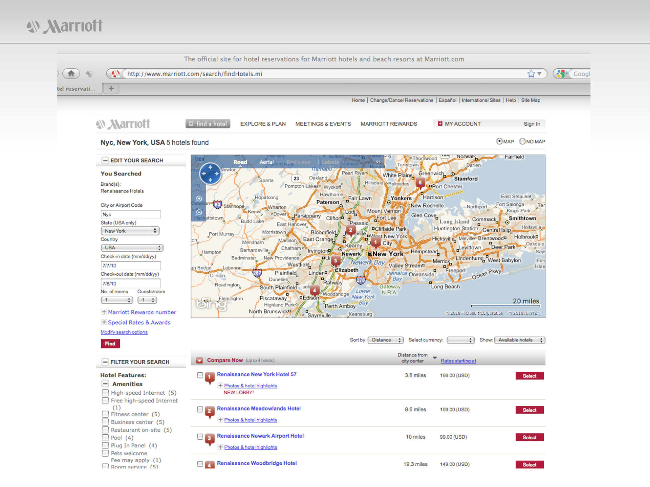Tick compare box for Renaissance Meadowlands Hotel

200,409
